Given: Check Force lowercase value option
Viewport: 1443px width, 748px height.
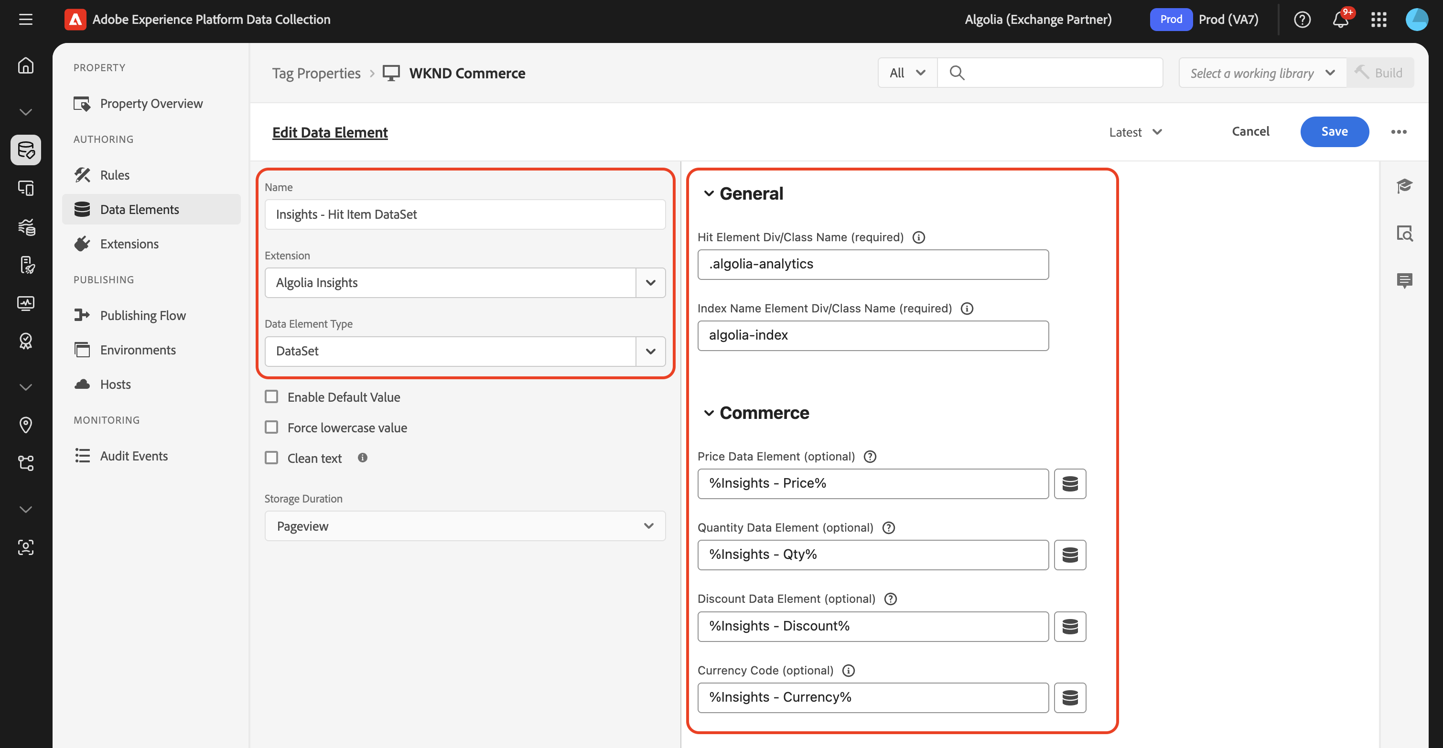Looking at the screenshot, I should (x=272, y=428).
